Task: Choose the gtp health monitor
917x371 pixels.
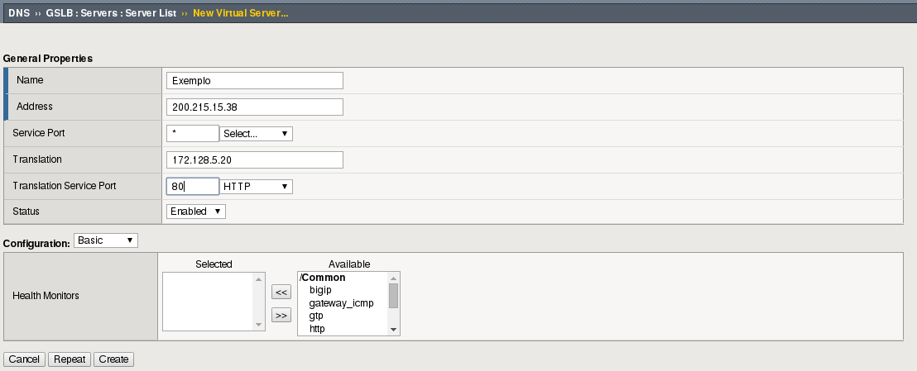Action: (316, 316)
